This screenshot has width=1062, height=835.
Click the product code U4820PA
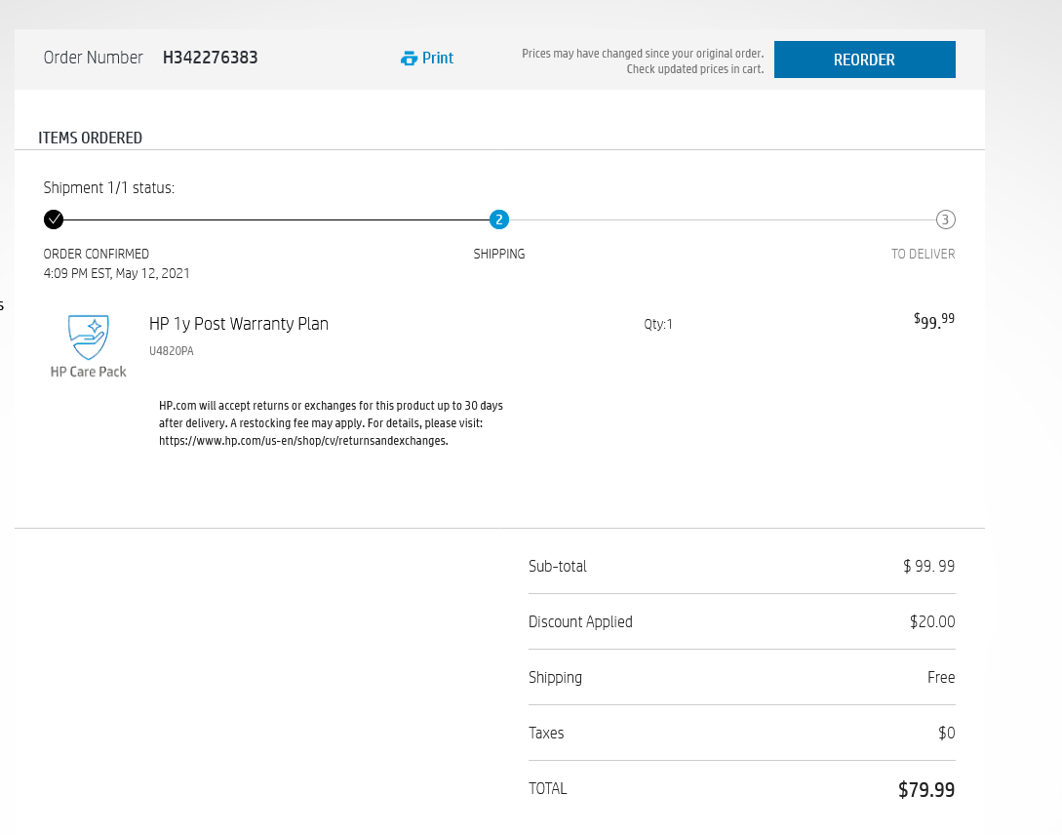pos(172,351)
